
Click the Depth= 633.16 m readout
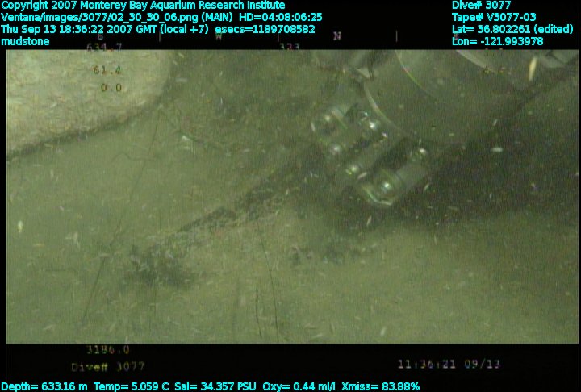pos(41,386)
